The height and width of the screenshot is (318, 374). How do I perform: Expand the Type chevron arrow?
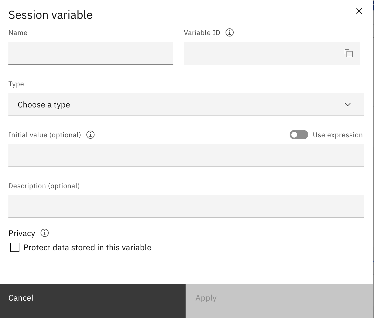click(347, 105)
